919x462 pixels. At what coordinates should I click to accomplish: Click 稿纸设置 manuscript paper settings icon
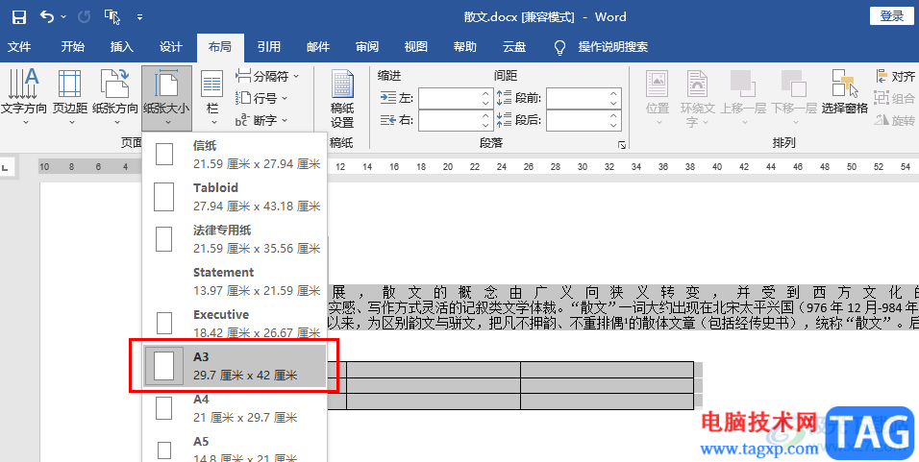[342, 98]
